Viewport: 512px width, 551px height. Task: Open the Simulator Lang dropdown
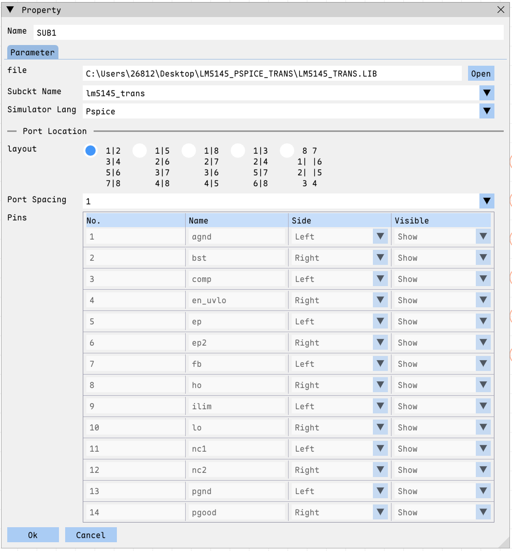[487, 111]
